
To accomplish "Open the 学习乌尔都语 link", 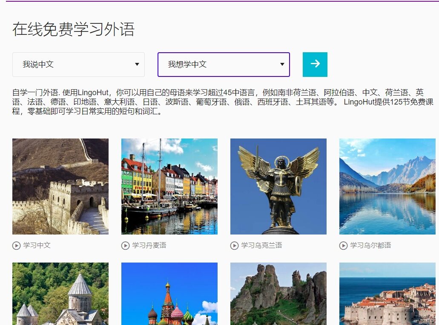I will 370,246.
